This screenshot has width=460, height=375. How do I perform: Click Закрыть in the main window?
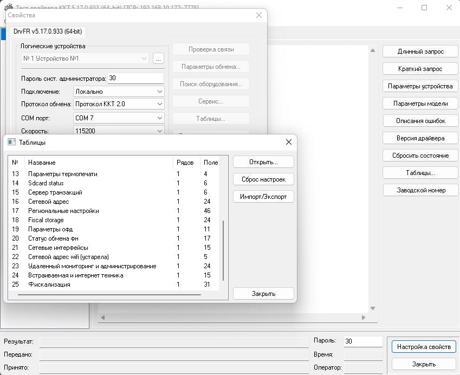pyautogui.click(x=424, y=364)
